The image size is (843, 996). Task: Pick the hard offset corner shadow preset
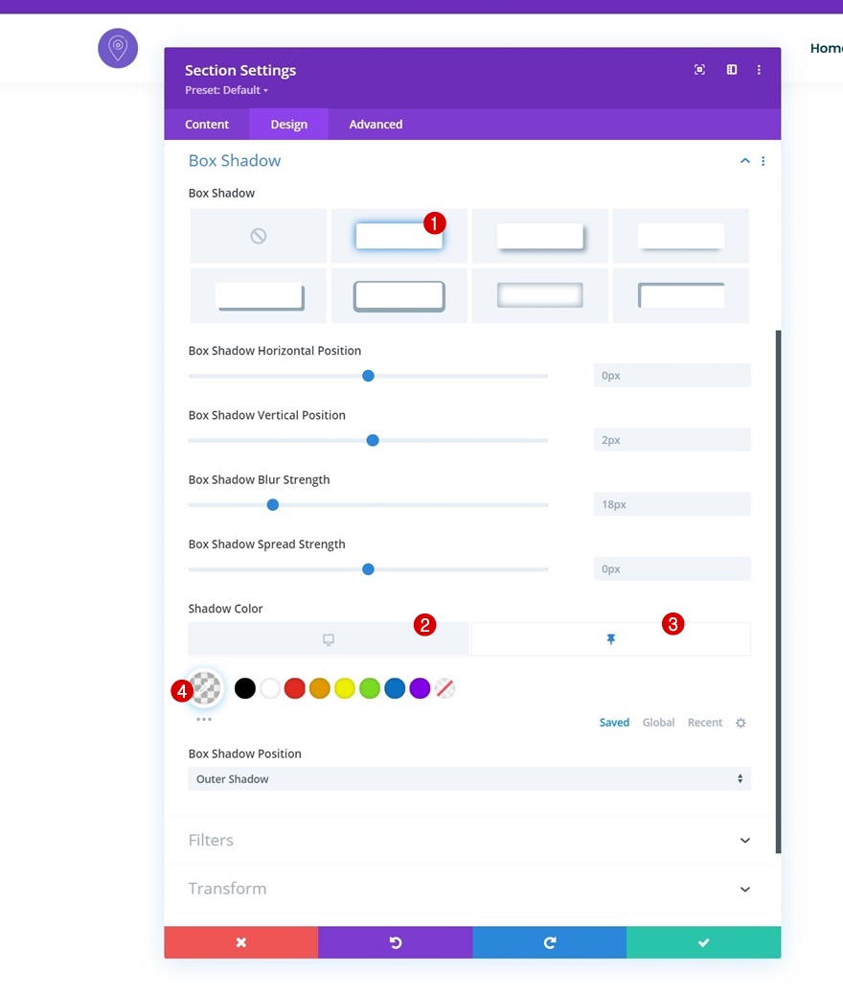(259, 295)
